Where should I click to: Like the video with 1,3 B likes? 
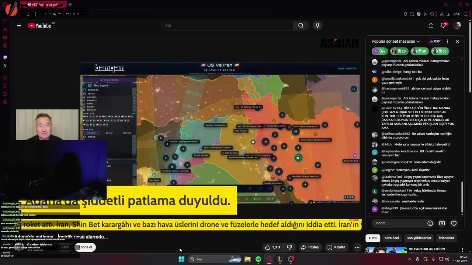(x=273, y=247)
